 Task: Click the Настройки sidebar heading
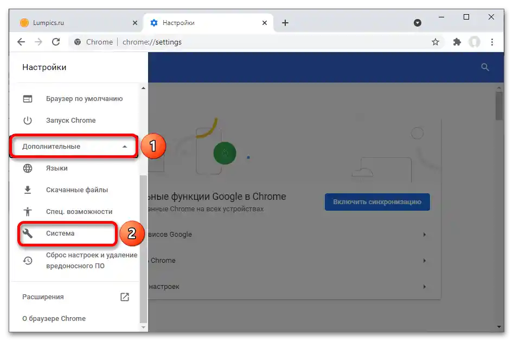[x=44, y=67]
